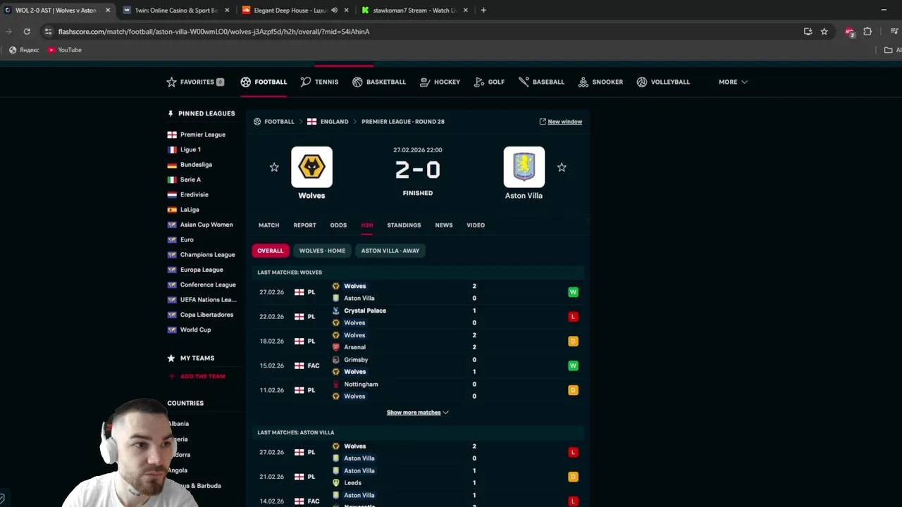
Task: Favorite Wolves with star icon
Action: pos(274,167)
